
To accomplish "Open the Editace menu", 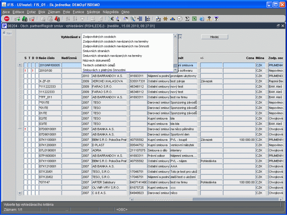I will (18, 12).
